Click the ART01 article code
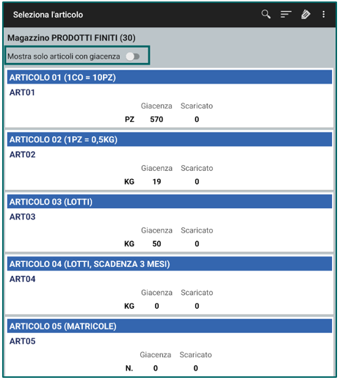340x380 pixels. [x=22, y=92]
